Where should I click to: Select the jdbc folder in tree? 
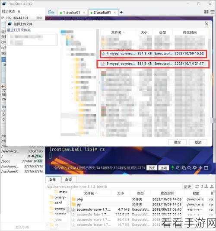58,219
